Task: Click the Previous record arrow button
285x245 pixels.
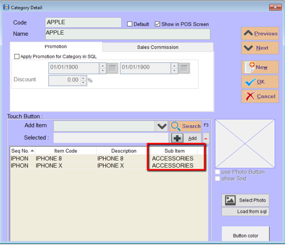Action: 260,34
